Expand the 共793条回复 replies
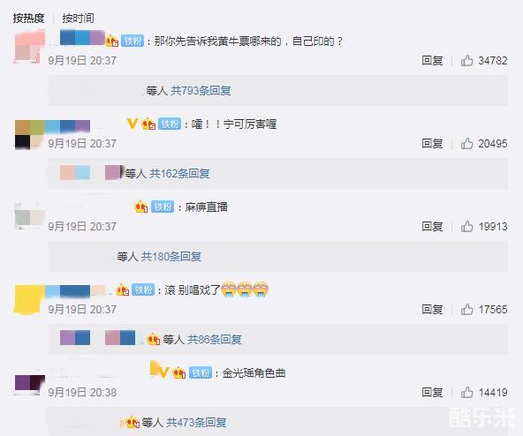The height and width of the screenshot is (436, 523). pos(201,91)
